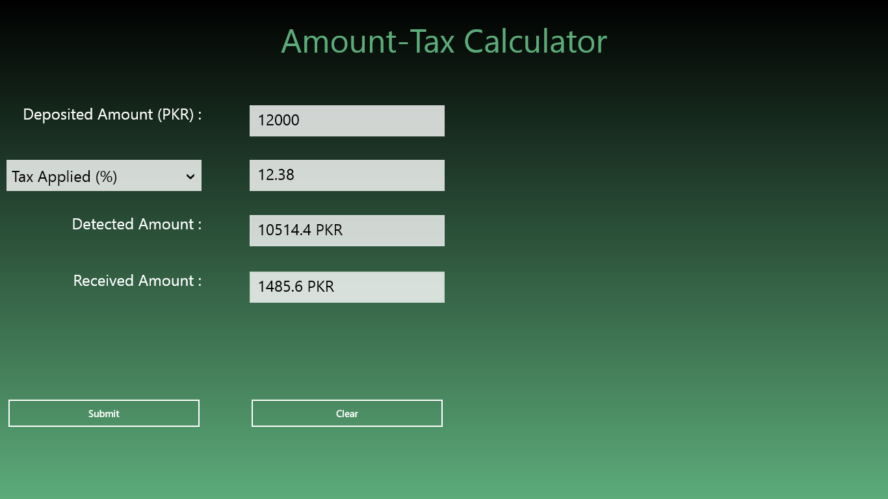
Task: Click the "Deposited Amount (PKR) :" label
Action: coord(112,114)
